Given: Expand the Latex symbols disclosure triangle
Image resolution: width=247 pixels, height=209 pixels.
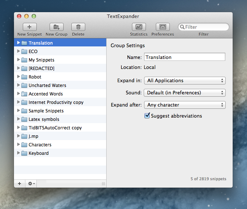Looking at the screenshot, I should point(18,119).
